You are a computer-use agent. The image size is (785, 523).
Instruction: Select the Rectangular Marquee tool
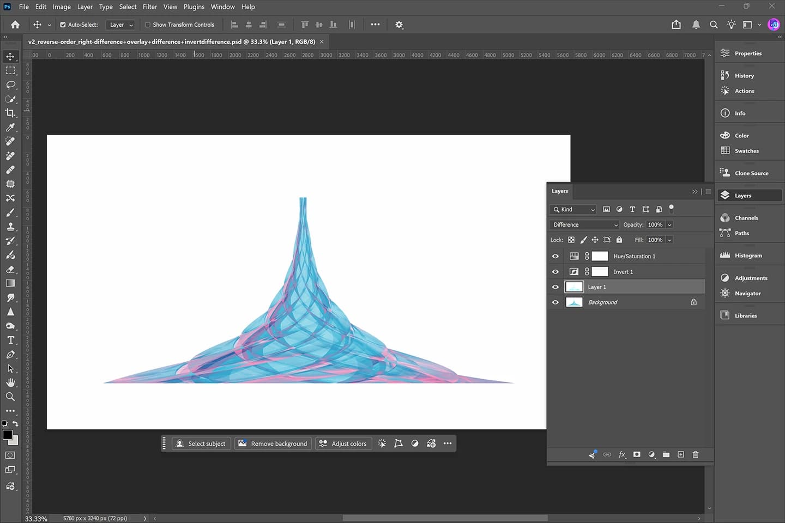(10, 71)
